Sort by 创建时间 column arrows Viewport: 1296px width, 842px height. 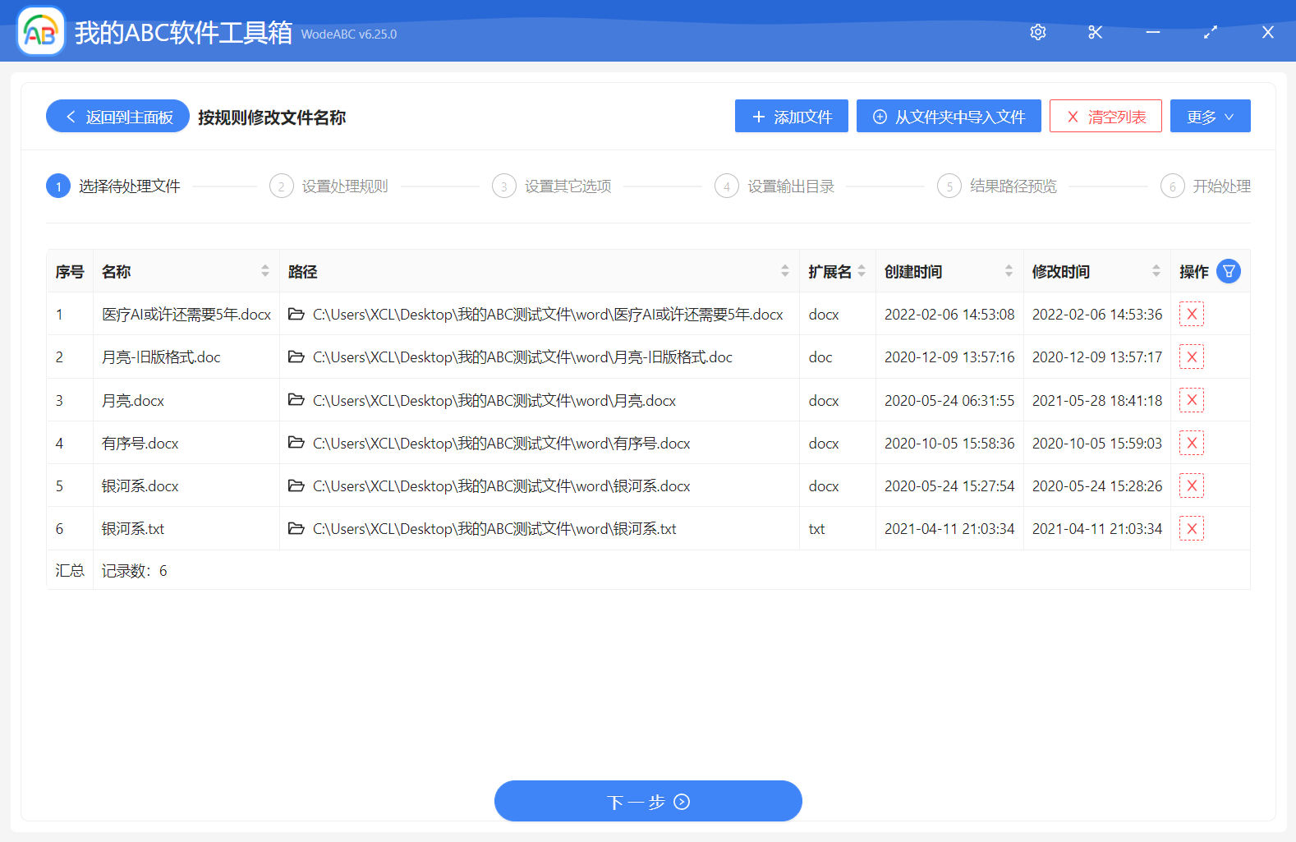coord(1009,271)
